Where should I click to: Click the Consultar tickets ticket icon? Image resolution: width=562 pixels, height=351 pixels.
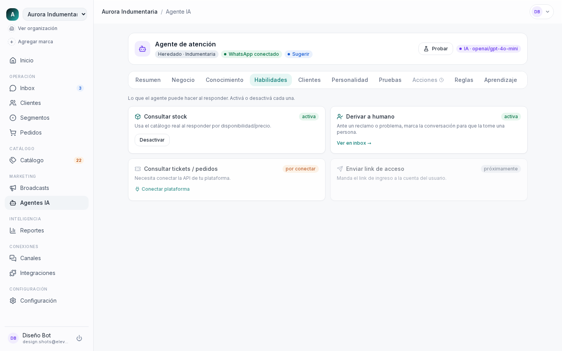click(x=138, y=169)
